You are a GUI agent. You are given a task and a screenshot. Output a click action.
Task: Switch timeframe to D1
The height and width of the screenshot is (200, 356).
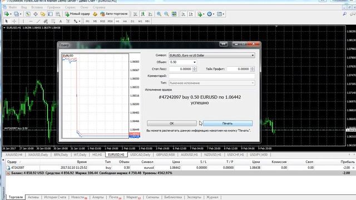pyautogui.click(x=132, y=21)
